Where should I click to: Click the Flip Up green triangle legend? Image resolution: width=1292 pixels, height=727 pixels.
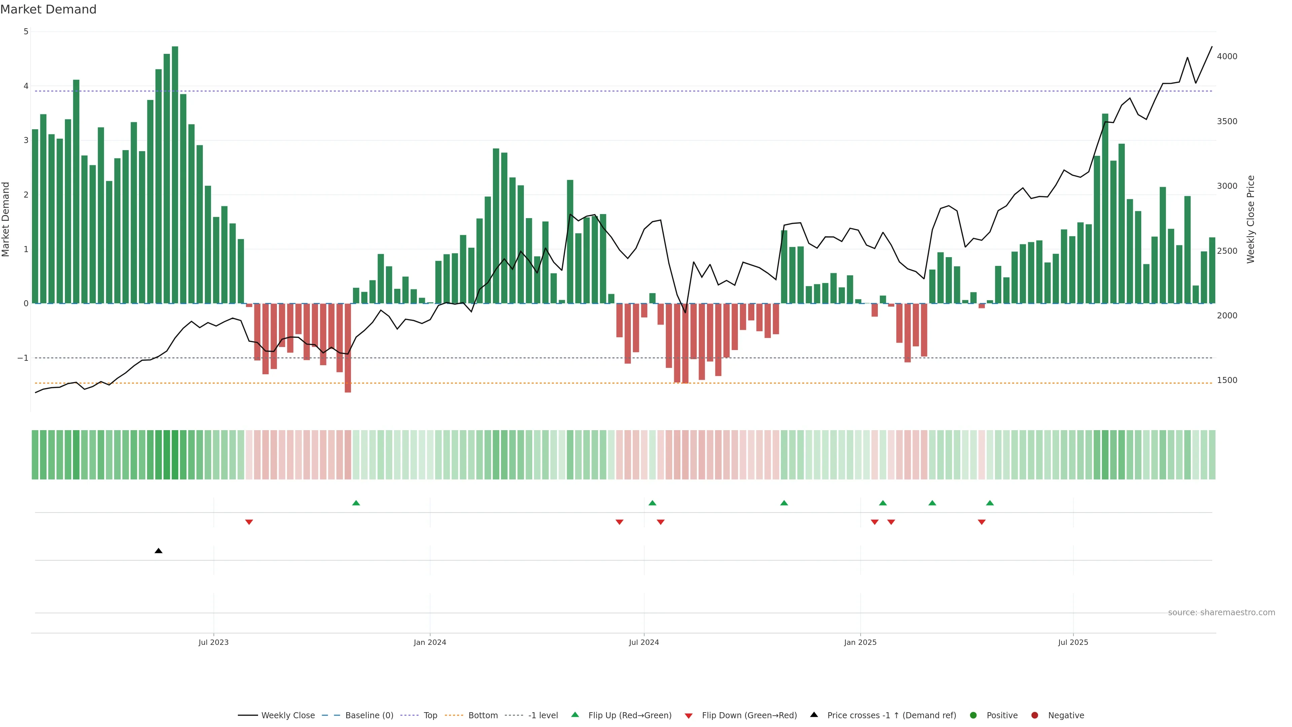click(575, 715)
